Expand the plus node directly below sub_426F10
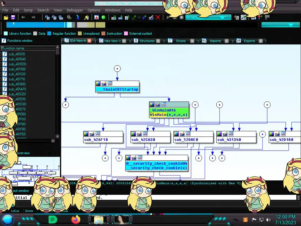The width and height of the screenshot is (301, 226). click(x=105, y=158)
